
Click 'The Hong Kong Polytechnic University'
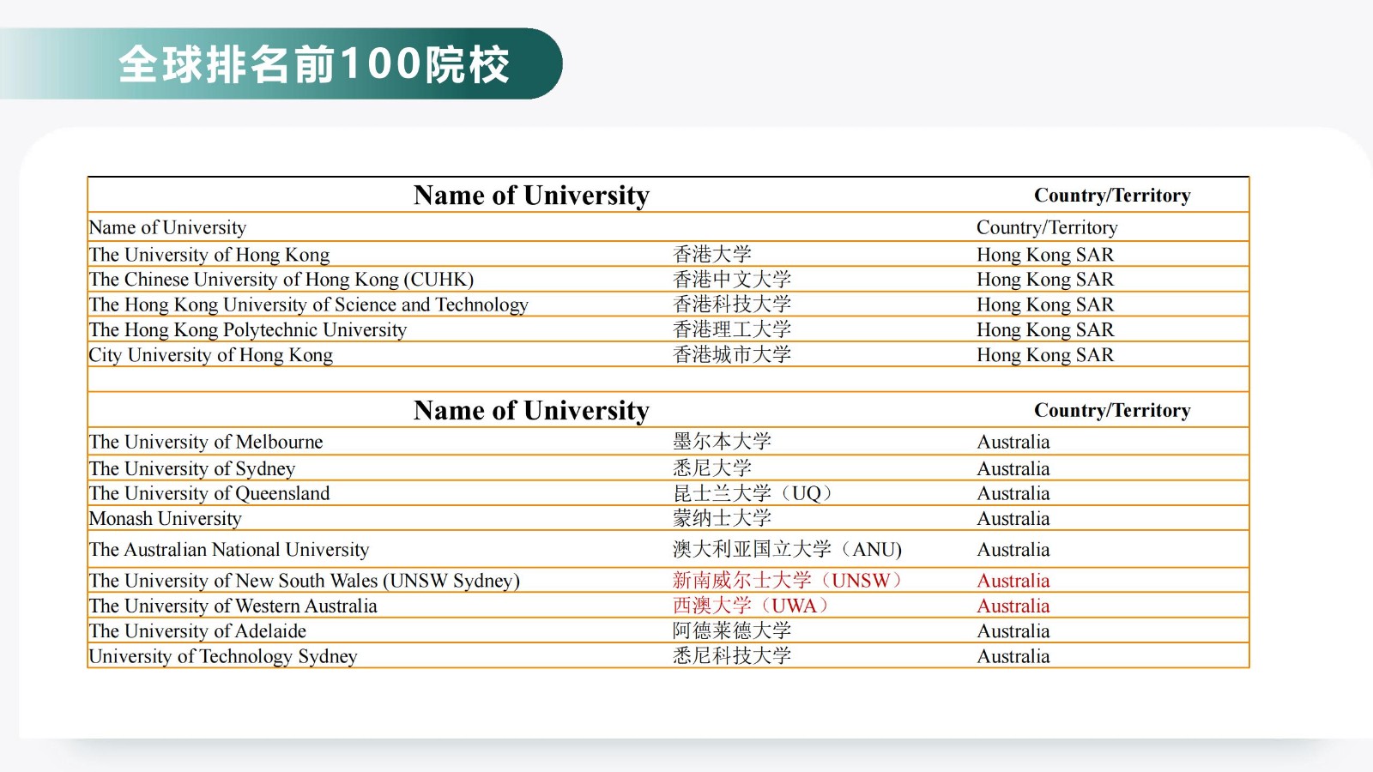(248, 330)
